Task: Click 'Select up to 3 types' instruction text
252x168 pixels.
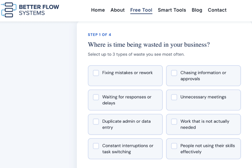Action: click(x=136, y=54)
